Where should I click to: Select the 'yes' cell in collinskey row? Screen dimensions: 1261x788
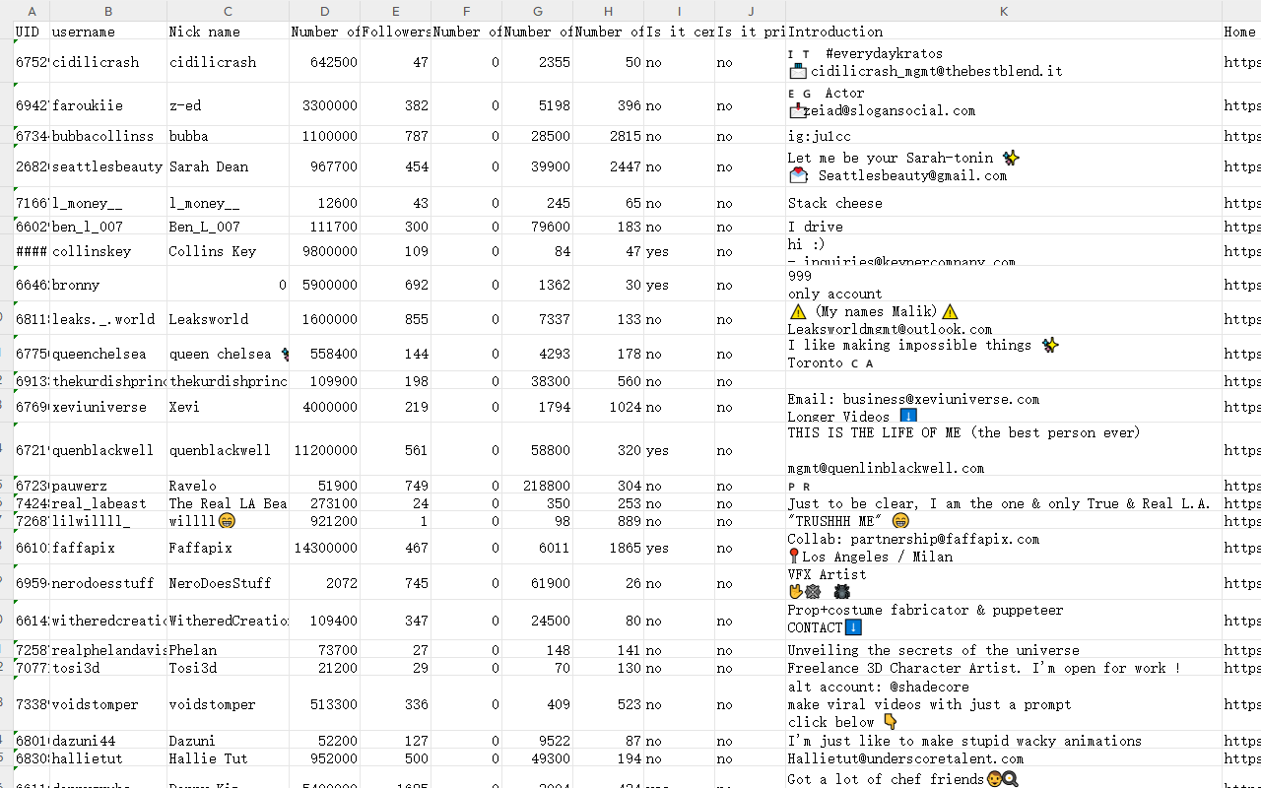point(679,251)
